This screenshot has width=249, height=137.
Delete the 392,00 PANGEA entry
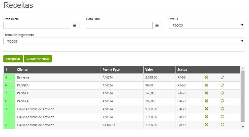[x=206, y=101]
